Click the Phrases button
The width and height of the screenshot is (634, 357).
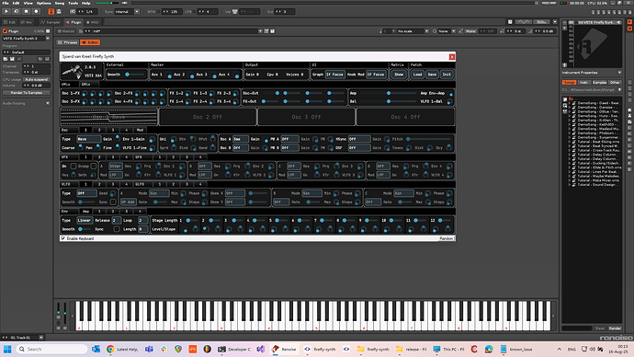(x=67, y=42)
